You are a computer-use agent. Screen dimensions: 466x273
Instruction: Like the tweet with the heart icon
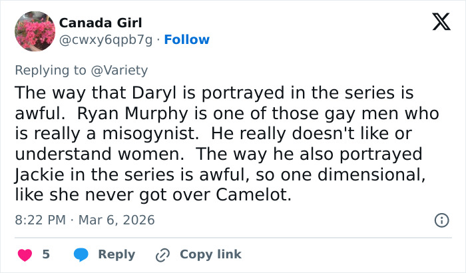[x=24, y=254]
